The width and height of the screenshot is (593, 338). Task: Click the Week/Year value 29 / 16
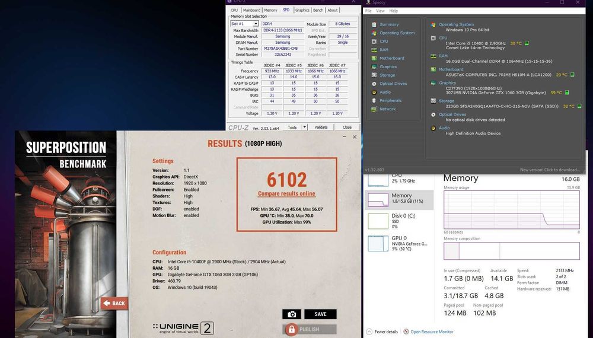[342, 36]
